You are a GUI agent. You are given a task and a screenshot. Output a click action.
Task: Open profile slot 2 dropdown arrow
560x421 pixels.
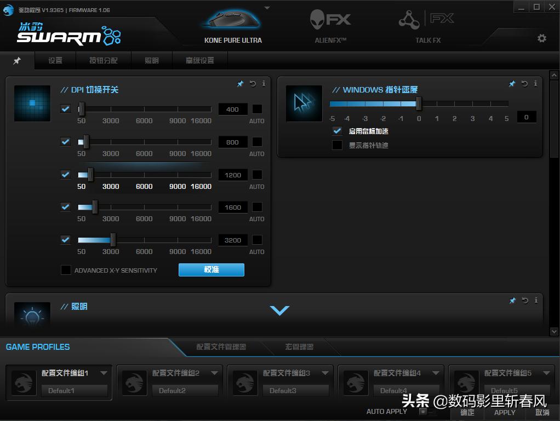215,373
